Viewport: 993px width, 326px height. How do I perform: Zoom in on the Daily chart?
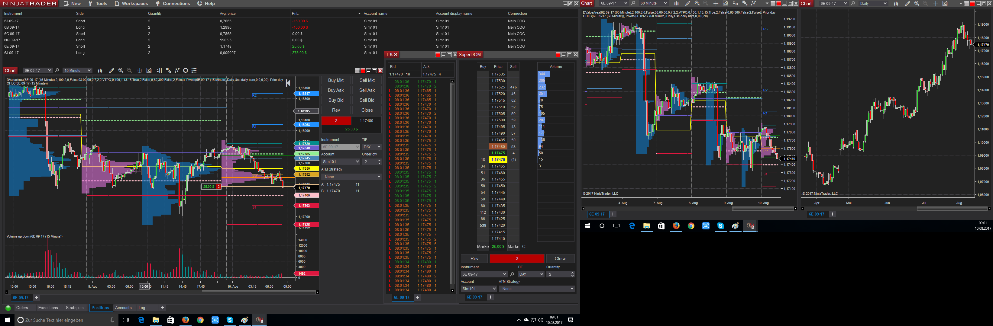pyautogui.click(x=917, y=3)
